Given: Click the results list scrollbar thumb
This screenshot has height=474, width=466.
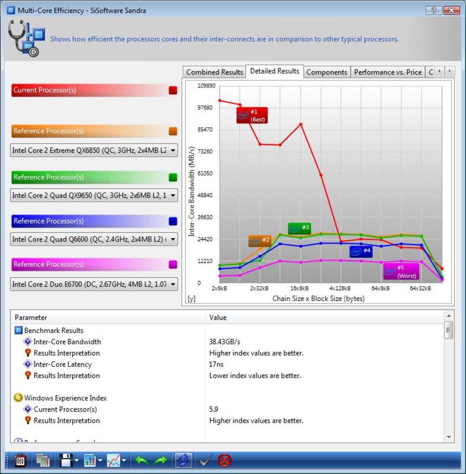Looking at the screenshot, I should [449, 330].
